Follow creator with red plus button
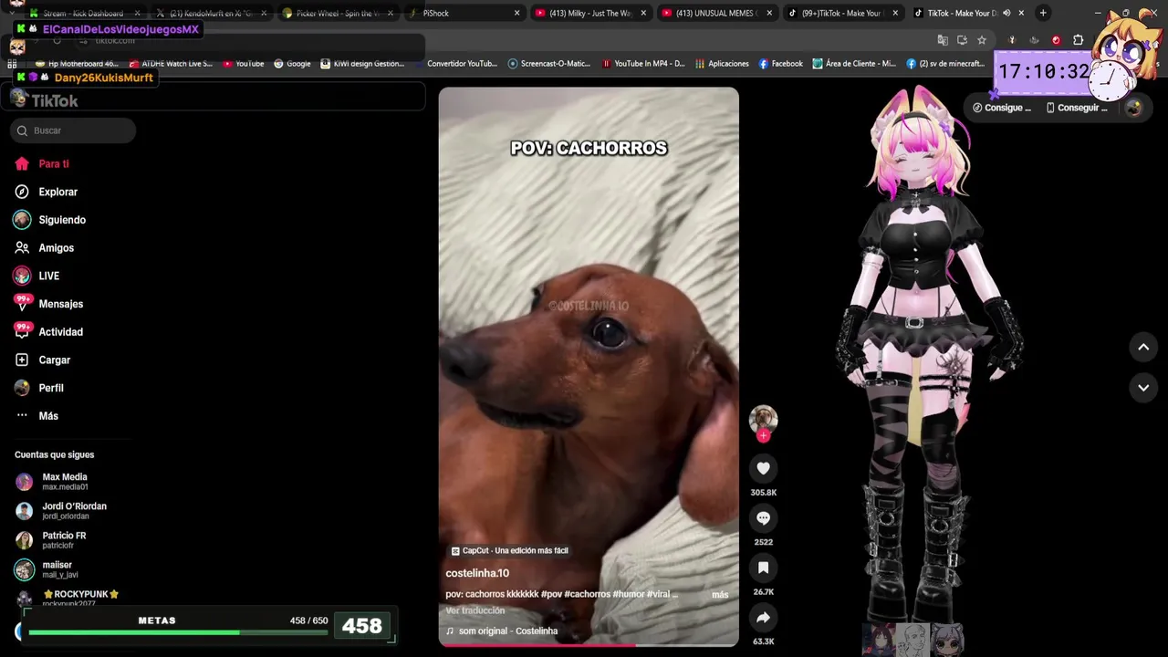The height and width of the screenshot is (657, 1168). 763,435
